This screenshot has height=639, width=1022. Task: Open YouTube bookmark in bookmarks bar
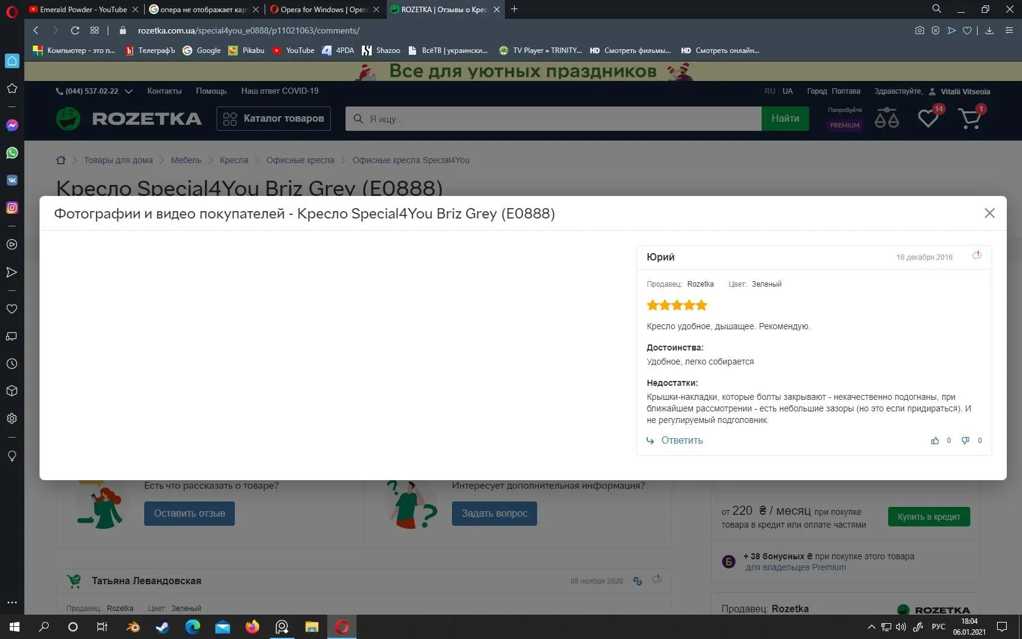[x=293, y=51]
